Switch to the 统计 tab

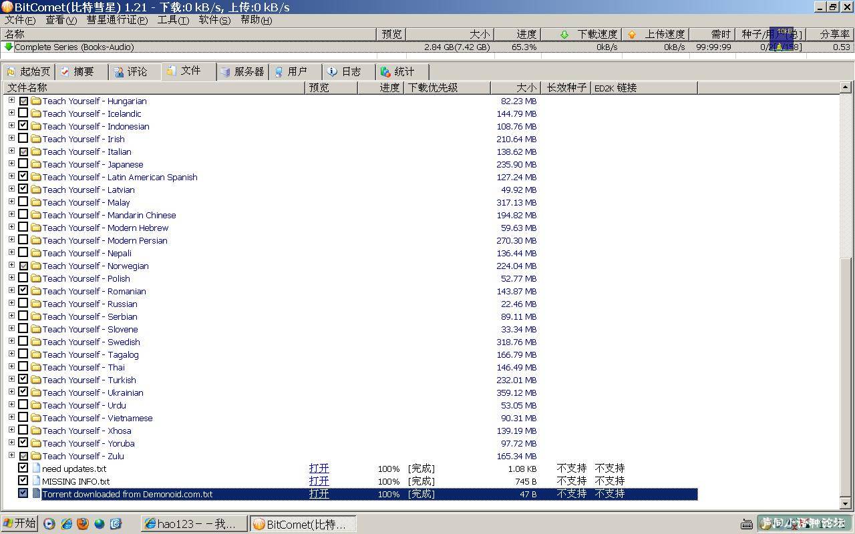(402, 71)
